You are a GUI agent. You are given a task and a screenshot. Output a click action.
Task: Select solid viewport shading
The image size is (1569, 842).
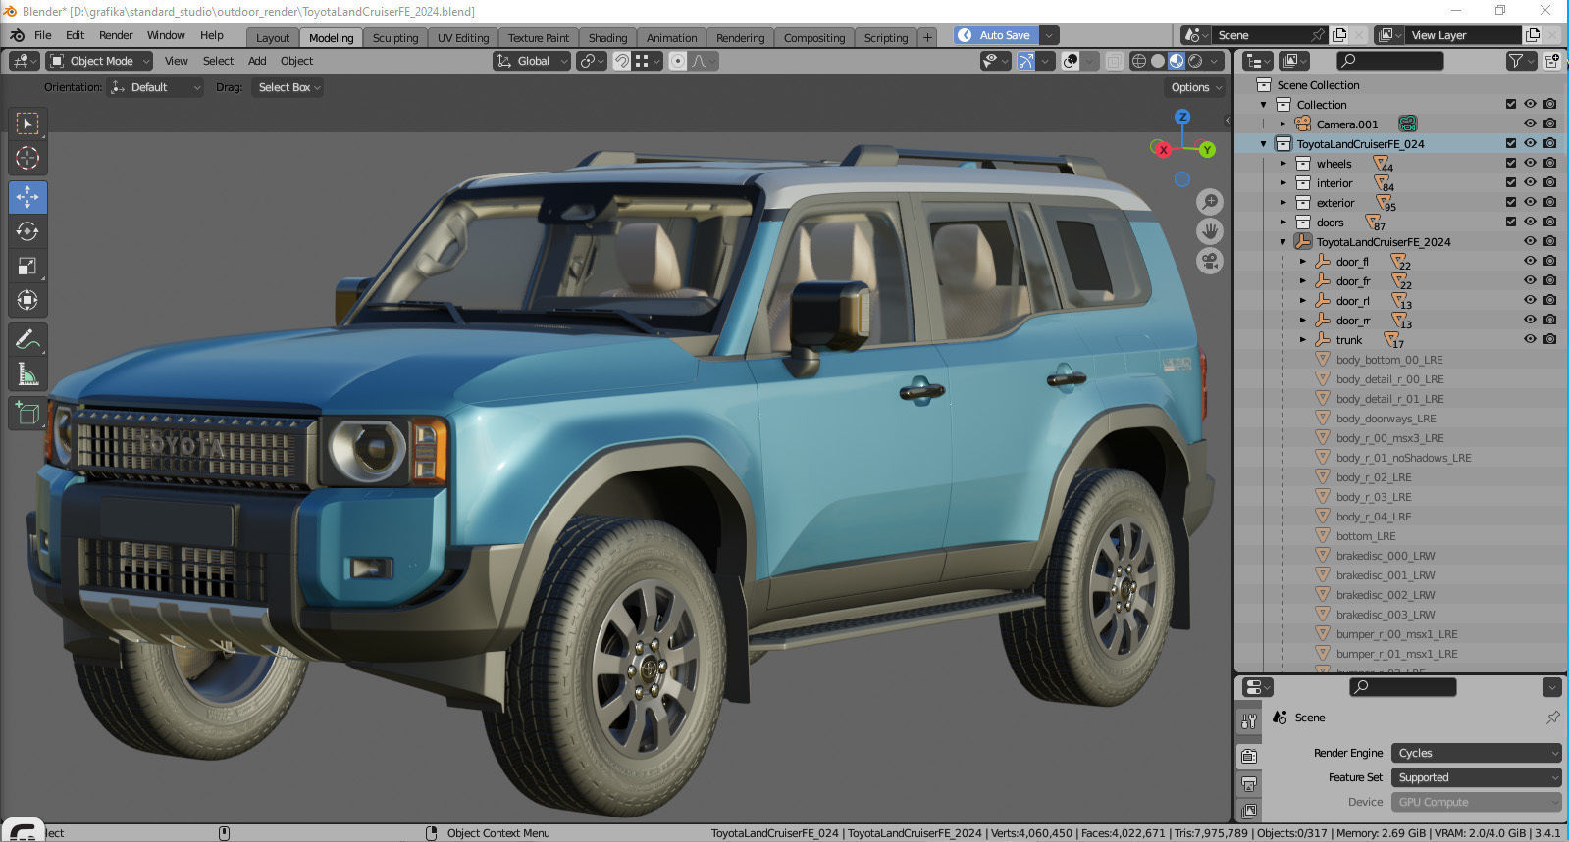(x=1158, y=61)
